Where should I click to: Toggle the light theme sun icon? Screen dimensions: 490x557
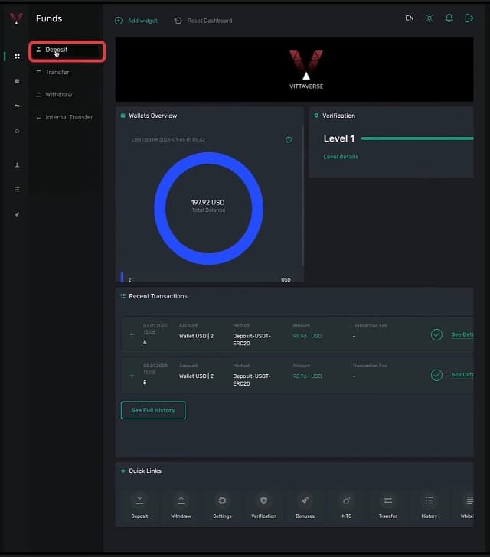[430, 18]
